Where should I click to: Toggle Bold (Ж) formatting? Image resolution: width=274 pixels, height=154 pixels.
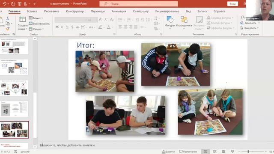point(57,27)
